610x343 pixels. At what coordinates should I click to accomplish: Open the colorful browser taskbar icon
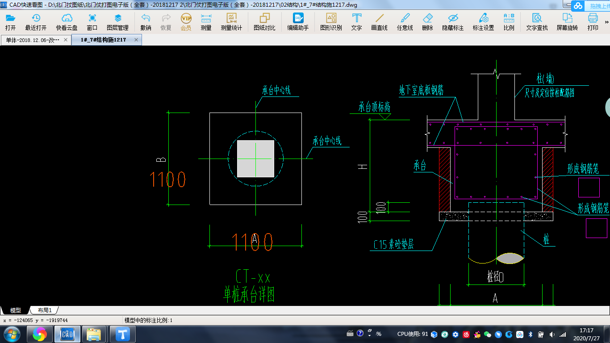click(40, 334)
